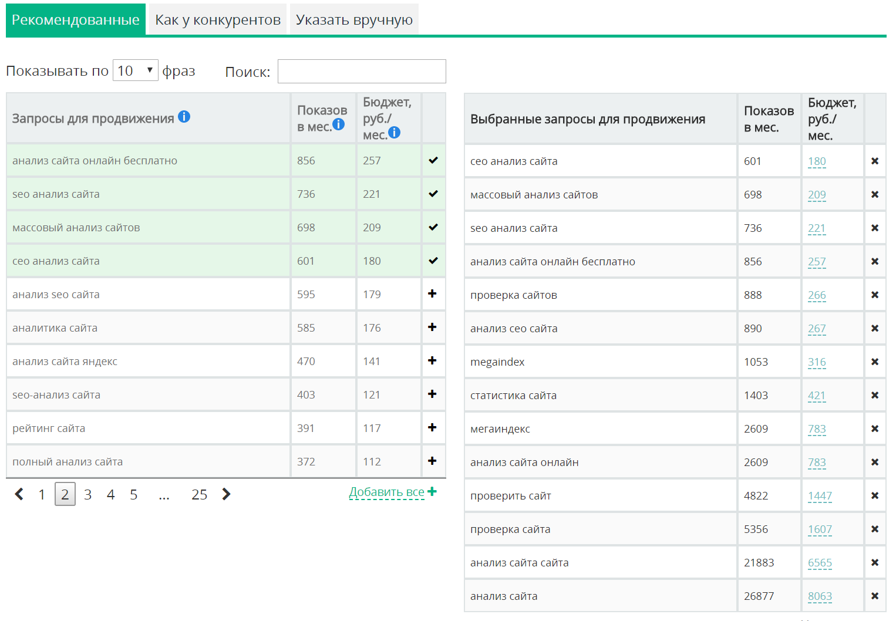The image size is (896, 621).
Task: Add phrase анализ seo сайта with plus icon
Action: [432, 293]
